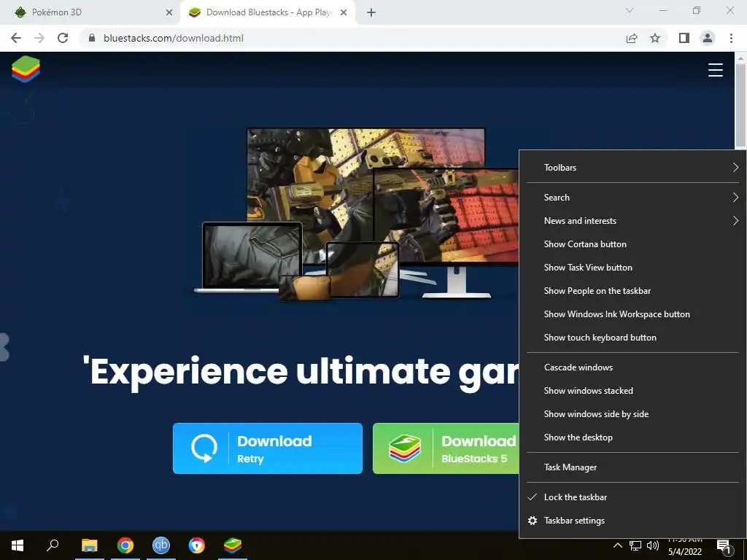
Task: Select the Download Bluestacks tab
Action: point(269,12)
